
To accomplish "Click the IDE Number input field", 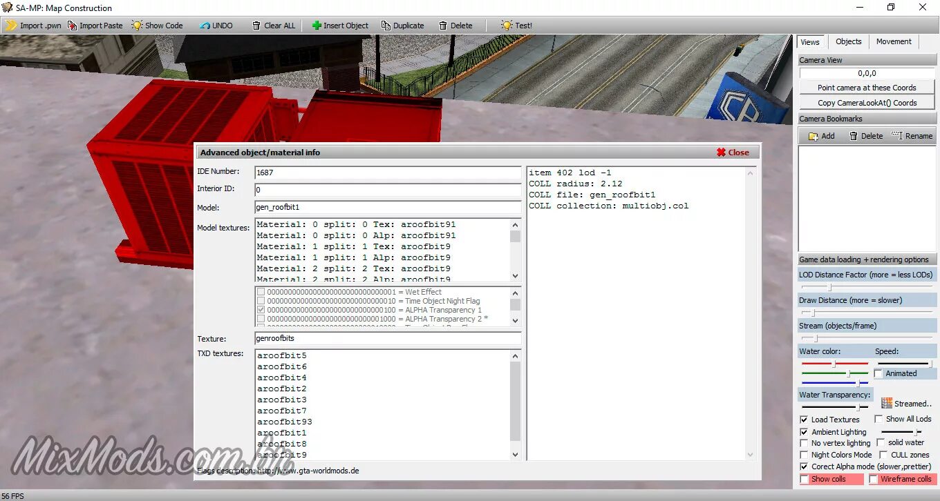I will [388, 173].
